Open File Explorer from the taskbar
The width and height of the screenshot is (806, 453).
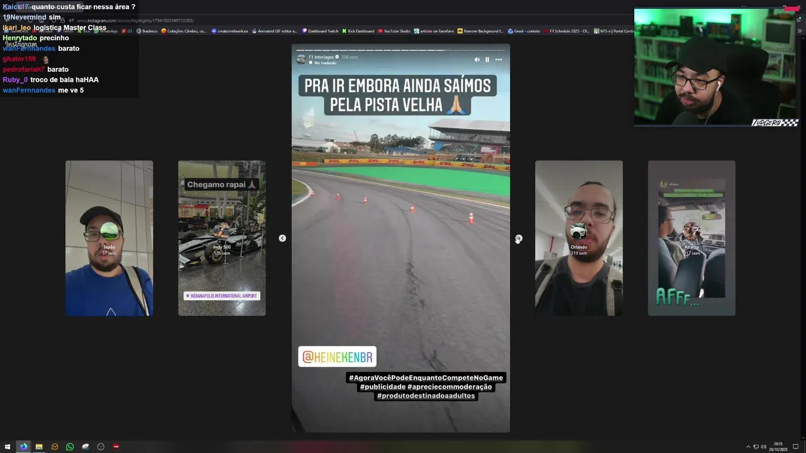39,447
